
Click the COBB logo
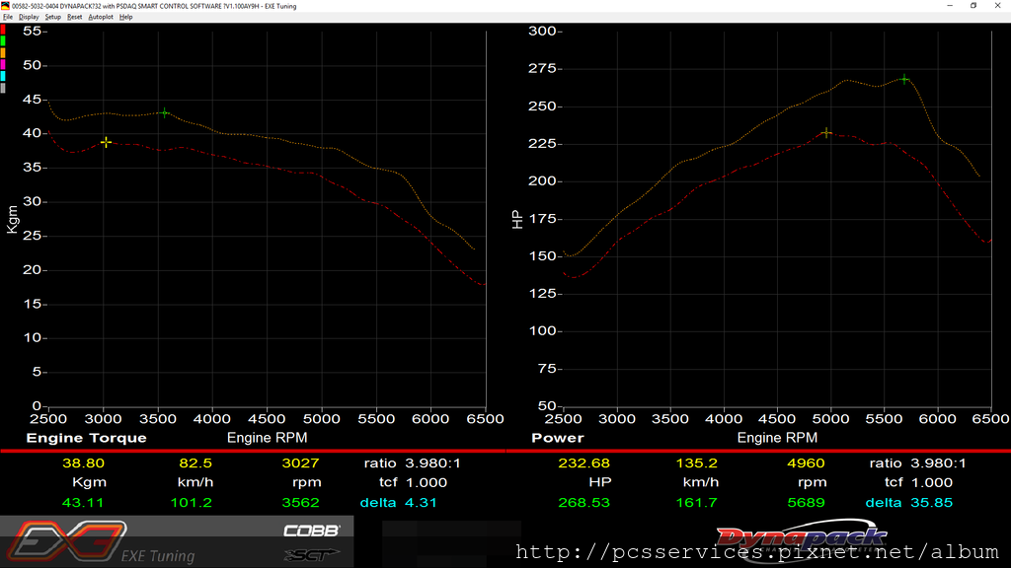[311, 531]
